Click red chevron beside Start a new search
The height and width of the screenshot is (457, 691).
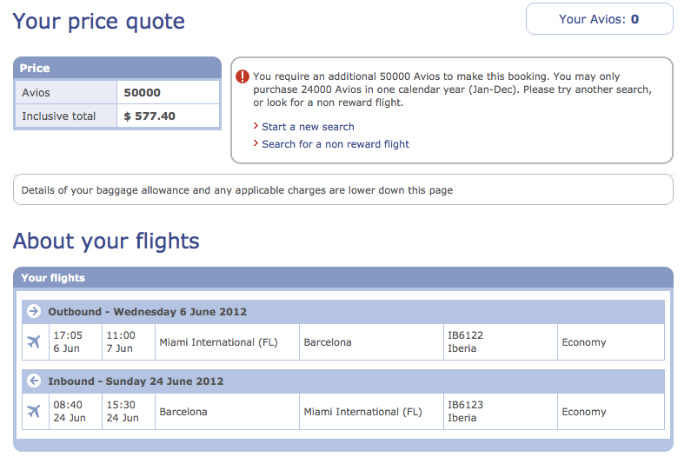[x=256, y=126]
